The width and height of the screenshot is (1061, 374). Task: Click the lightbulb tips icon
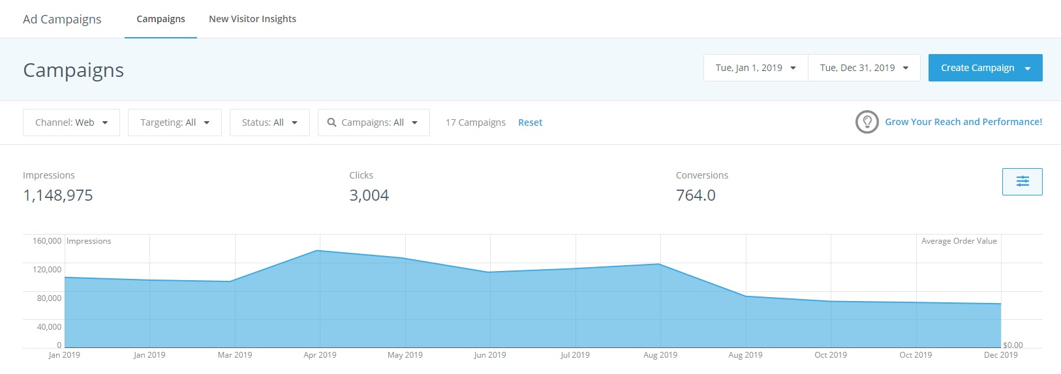pos(867,122)
